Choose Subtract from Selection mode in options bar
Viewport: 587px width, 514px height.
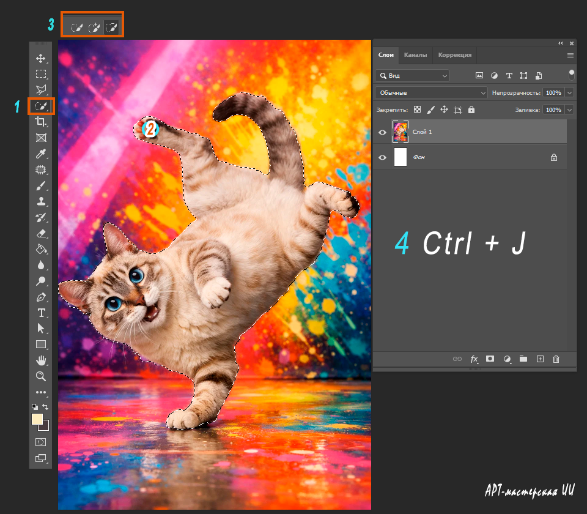pyautogui.click(x=111, y=28)
